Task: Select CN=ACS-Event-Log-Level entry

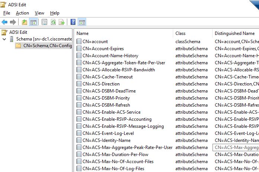Action: click(108, 133)
